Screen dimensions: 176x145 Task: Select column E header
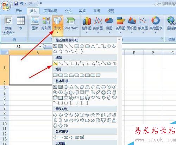[x=134, y=53]
